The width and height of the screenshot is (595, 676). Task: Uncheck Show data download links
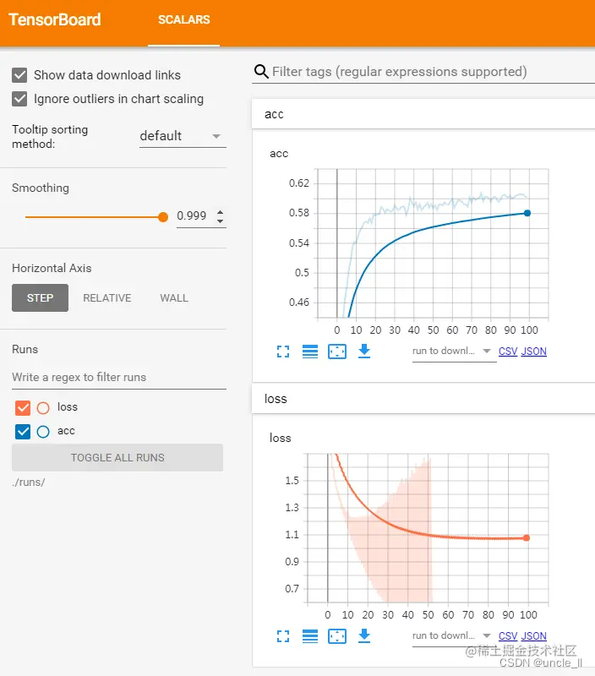pos(19,75)
